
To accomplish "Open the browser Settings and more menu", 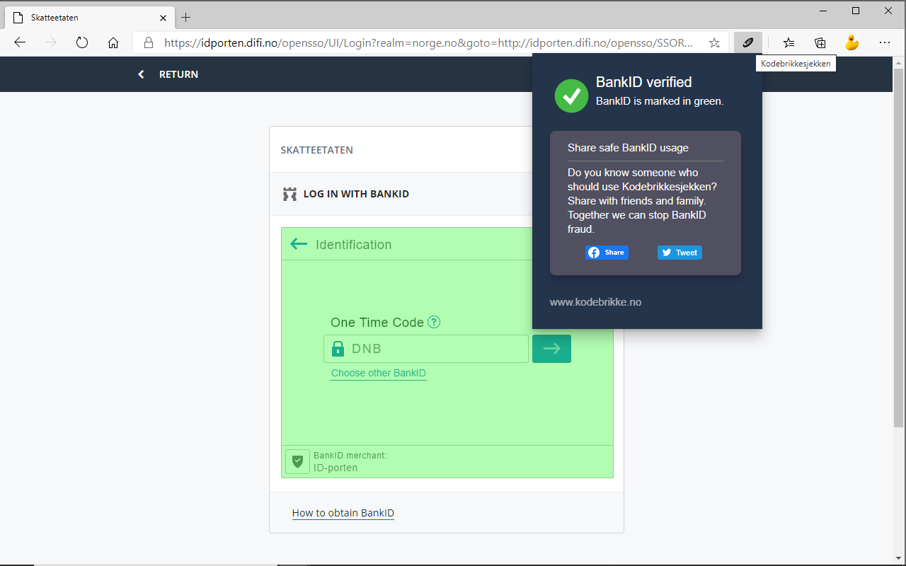I will point(885,42).
